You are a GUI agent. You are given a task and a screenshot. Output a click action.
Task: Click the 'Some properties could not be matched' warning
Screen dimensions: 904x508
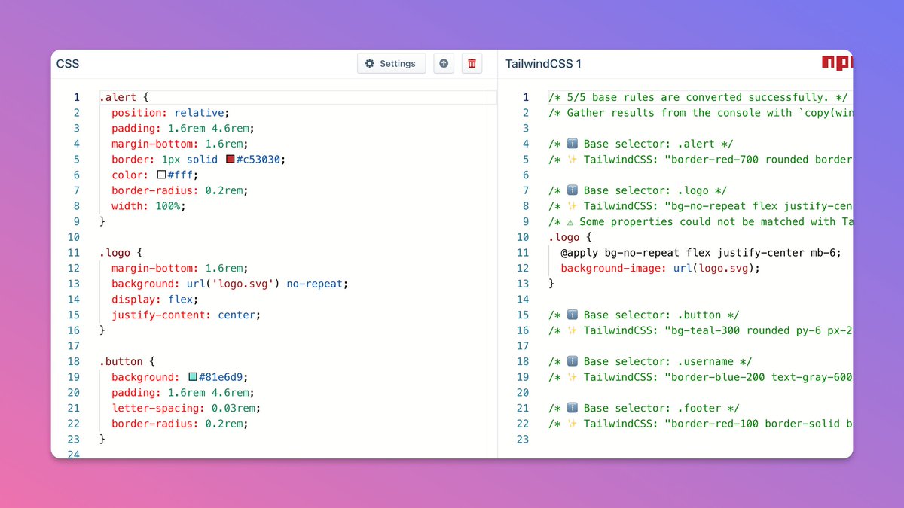click(x=701, y=221)
